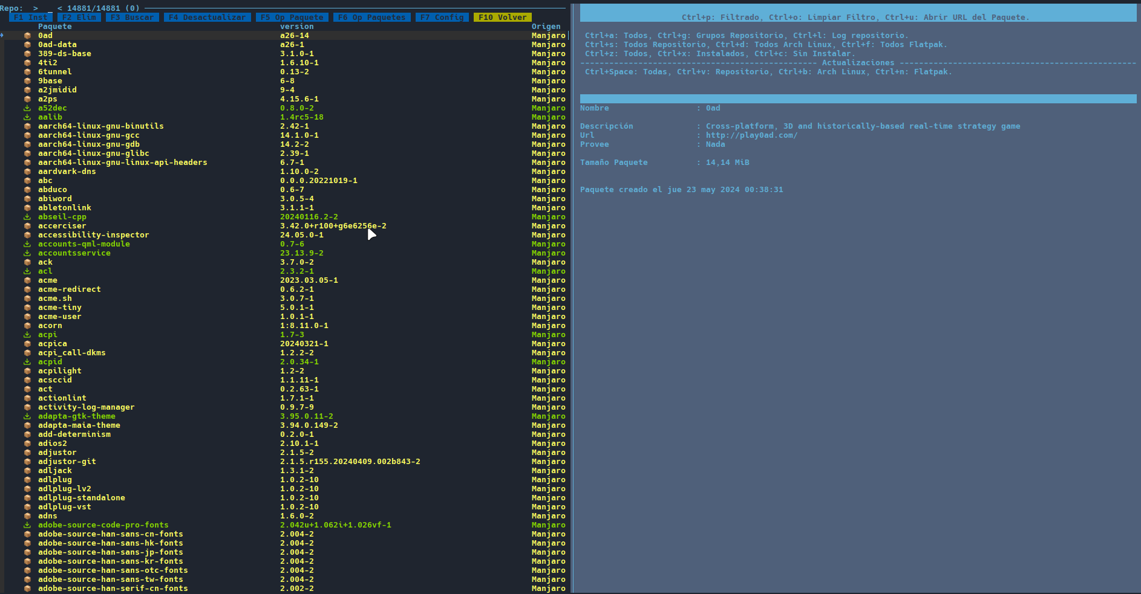Click F4 Desactualizar button
The image size is (1141, 594).
pyautogui.click(x=208, y=18)
